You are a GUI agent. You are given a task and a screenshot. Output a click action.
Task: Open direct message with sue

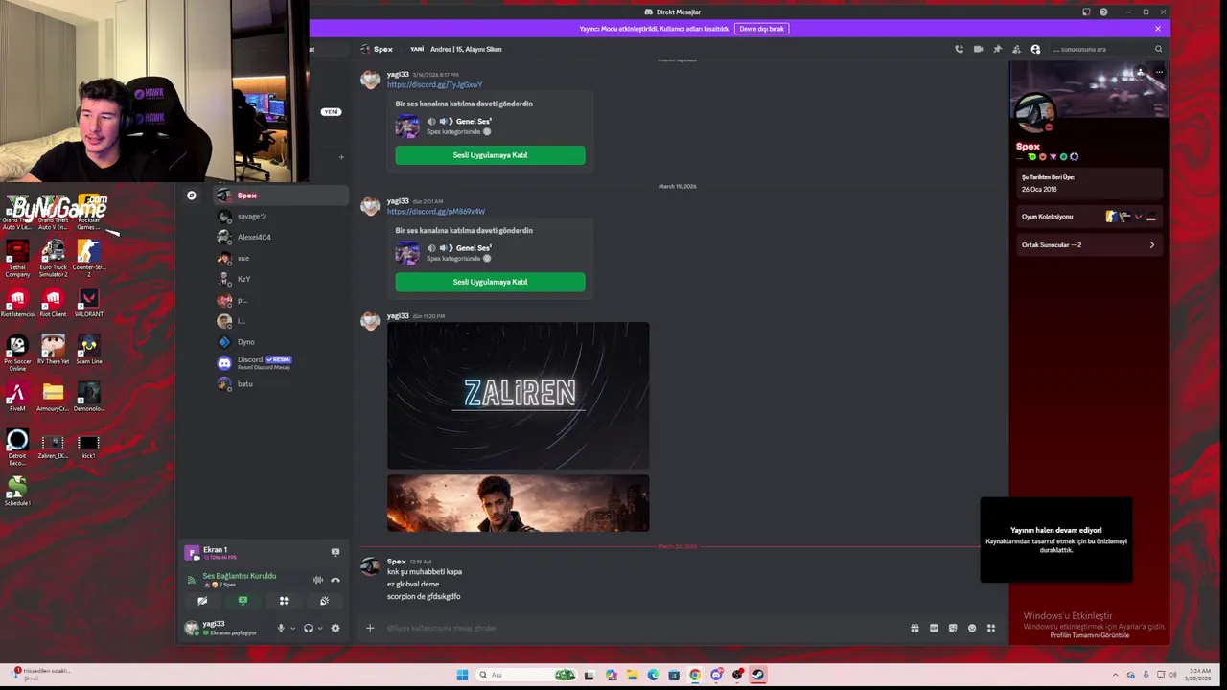[x=280, y=258]
